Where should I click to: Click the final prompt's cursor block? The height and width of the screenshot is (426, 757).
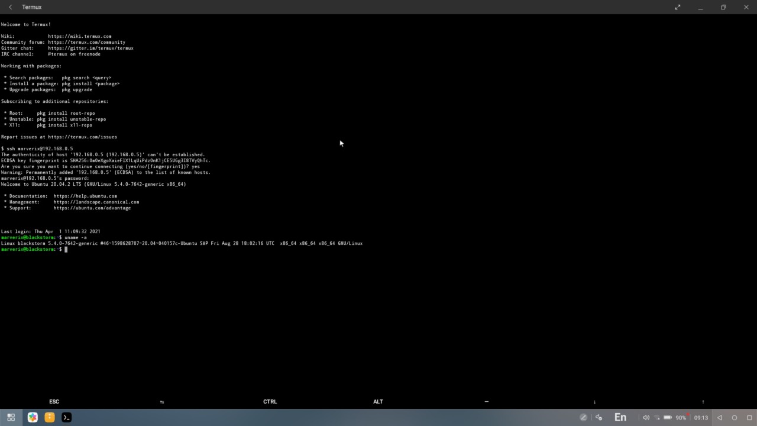(x=66, y=249)
